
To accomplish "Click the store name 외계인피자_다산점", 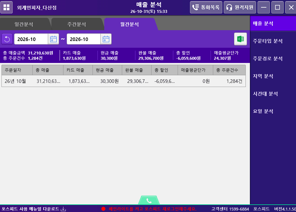I will (x=37, y=8).
